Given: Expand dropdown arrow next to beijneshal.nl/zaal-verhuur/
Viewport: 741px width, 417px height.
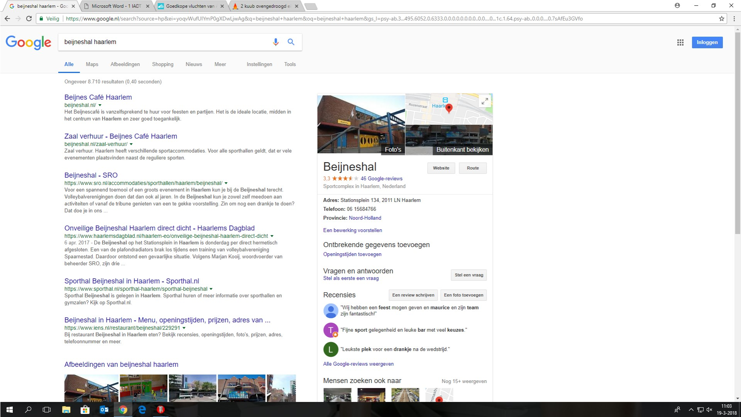Looking at the screenshot, I should tap(131, 144).
